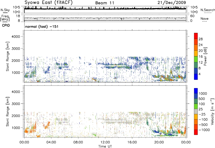Click the red top of the power colorbar
This screenshot has width=215, height=148.
click(x=196, y=36)
